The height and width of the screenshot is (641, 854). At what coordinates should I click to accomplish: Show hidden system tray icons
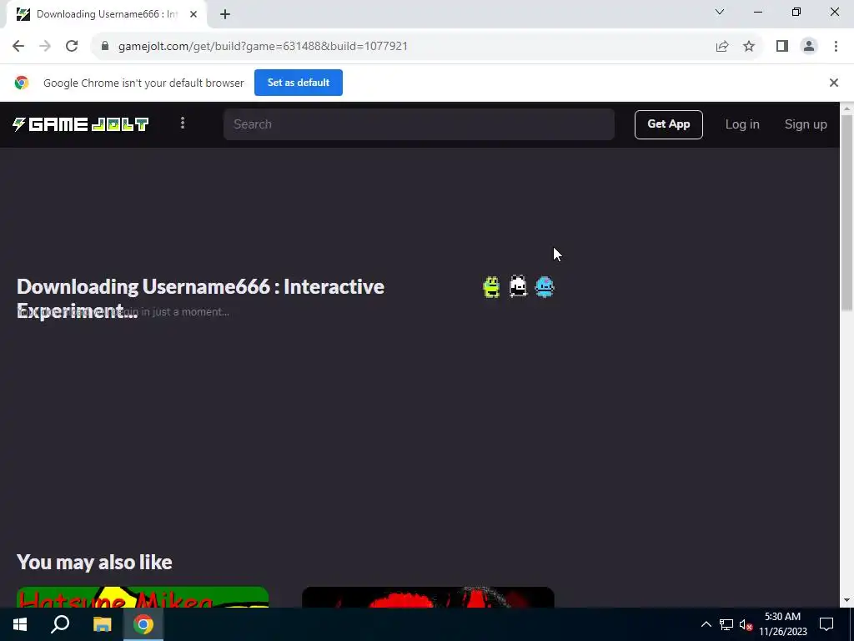pos(706,624)
